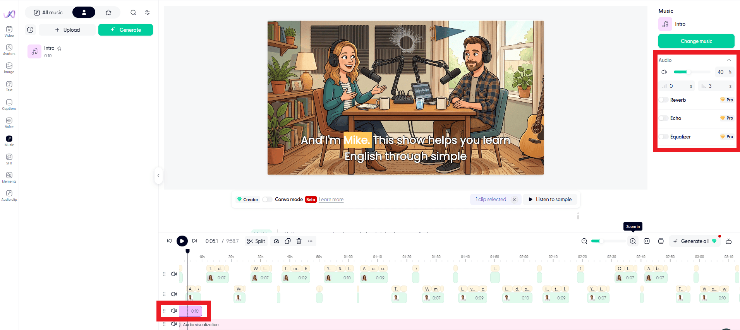
Task: Toggle the timeline layout view icon
Action: tap(661, 241)
